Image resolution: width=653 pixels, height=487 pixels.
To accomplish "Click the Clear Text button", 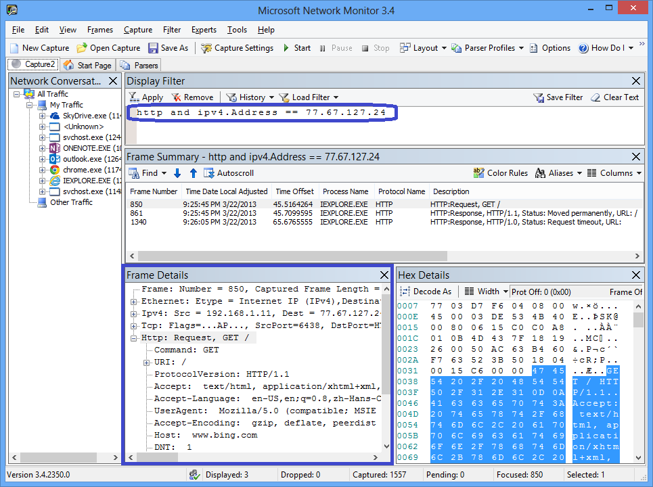I will [x=614, y=97].
